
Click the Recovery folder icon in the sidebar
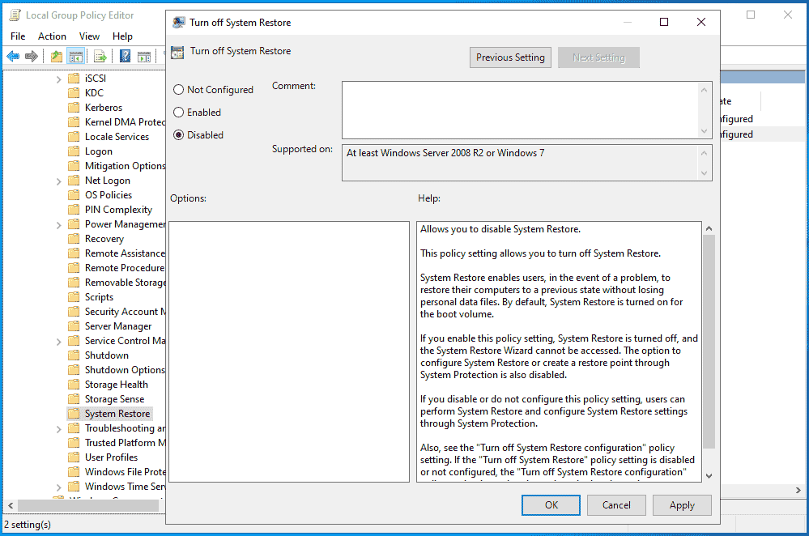pyautogui.click(x=74, y=238)
